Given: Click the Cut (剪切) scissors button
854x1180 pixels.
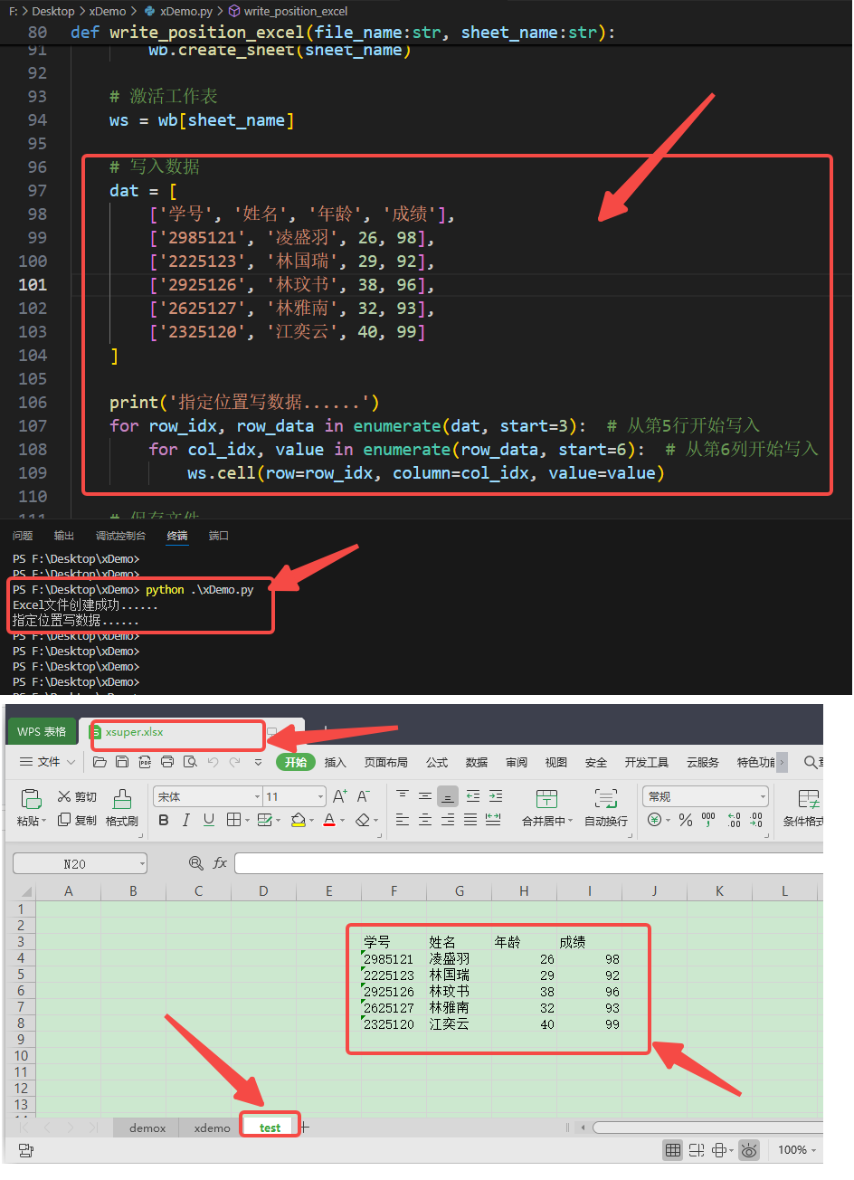Looking at the screenshot, I should [x=77, y=796].
